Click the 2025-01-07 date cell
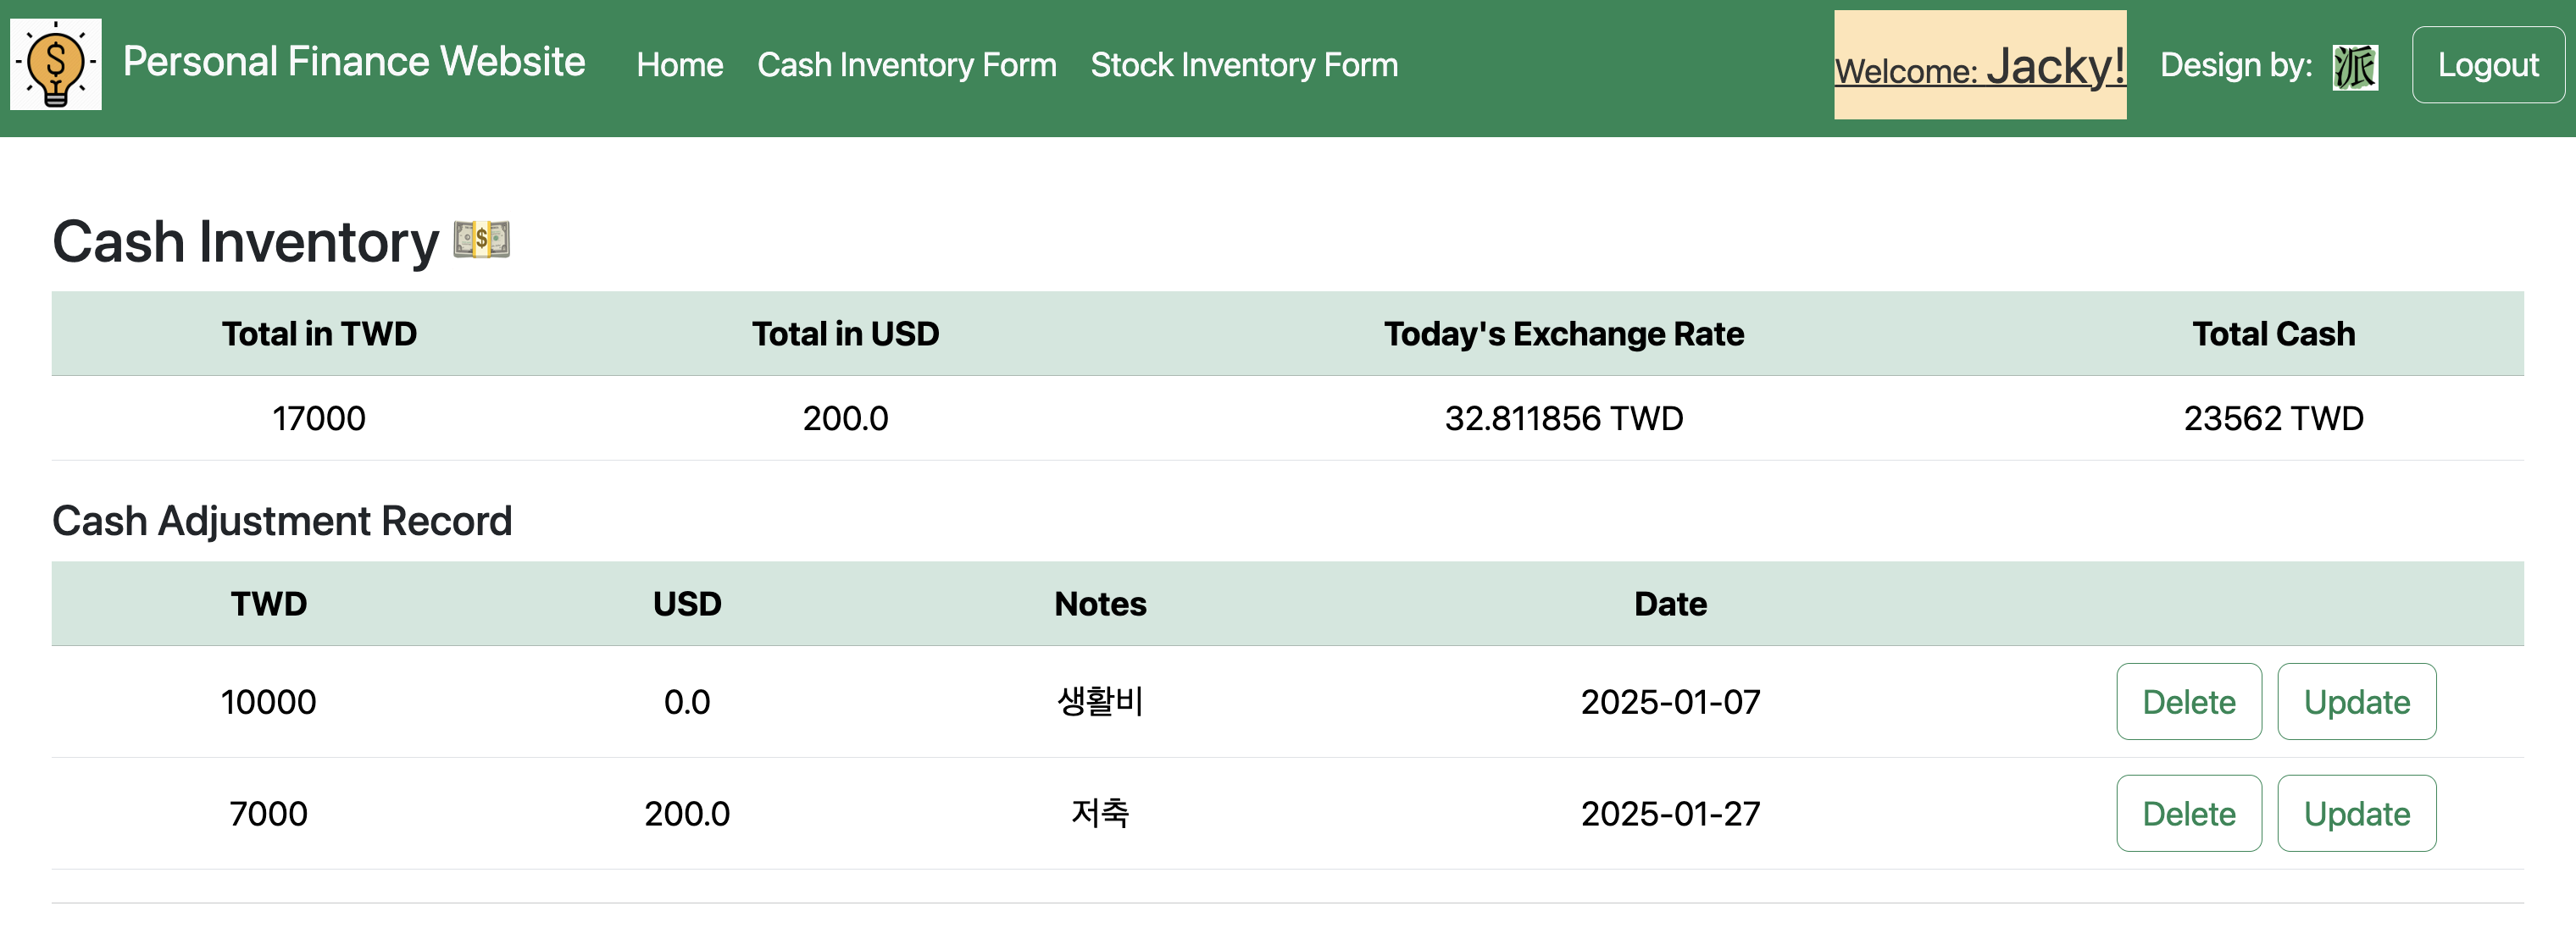This screenshot has width=2576, height=928. (1670, 701)
